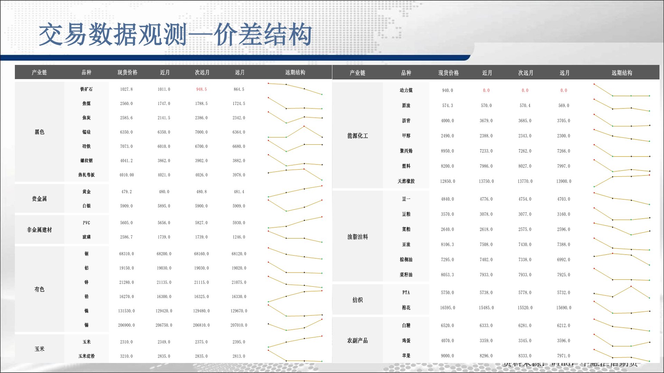Select the 棕榈油 row label
The height and width of the screenshot is (373, 664).
pyautogui.click(x=406, y=259)
